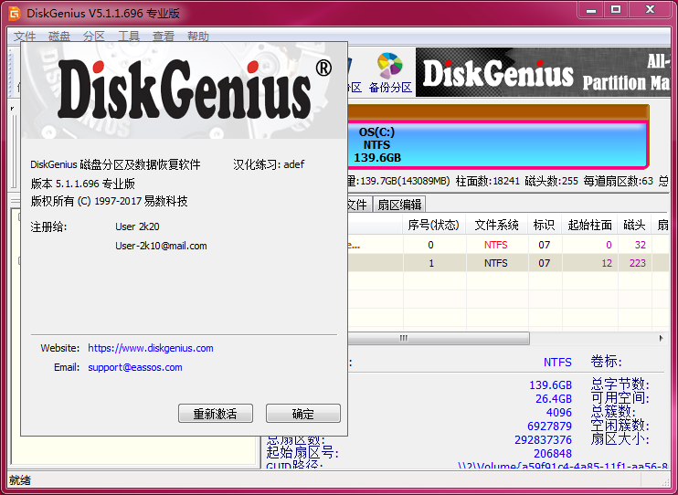Click the User-2k10@mail.com registration text

pos(161,246)
